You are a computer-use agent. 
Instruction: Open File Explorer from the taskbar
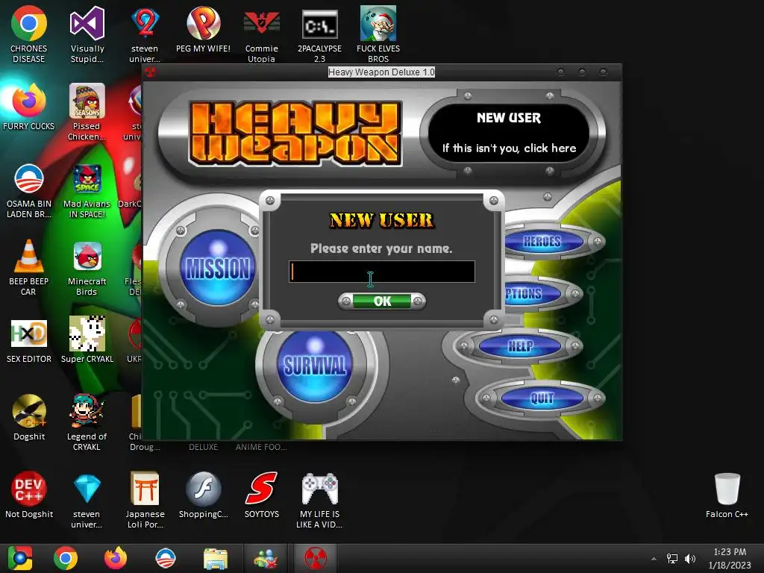(x=216, y=558)
